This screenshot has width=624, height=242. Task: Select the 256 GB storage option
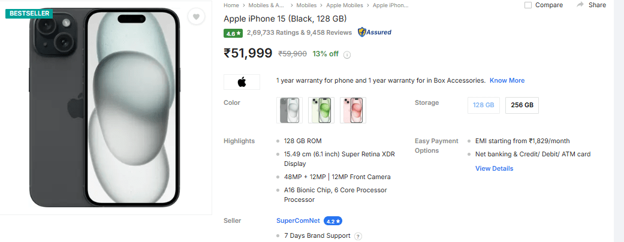pos(521,105)
